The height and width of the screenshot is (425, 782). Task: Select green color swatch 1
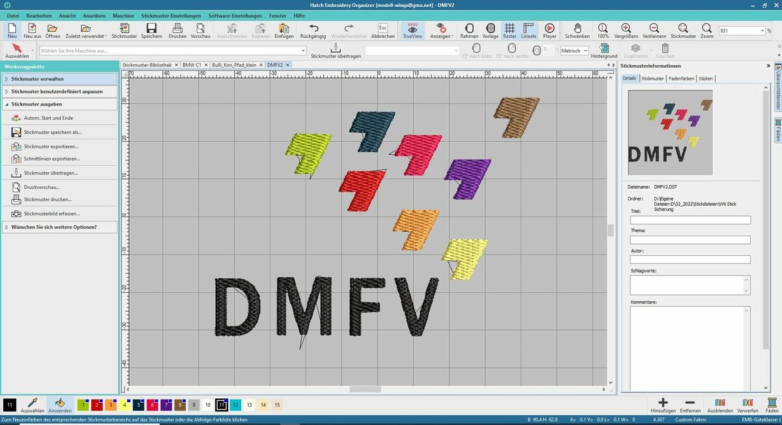click(83, 405)
